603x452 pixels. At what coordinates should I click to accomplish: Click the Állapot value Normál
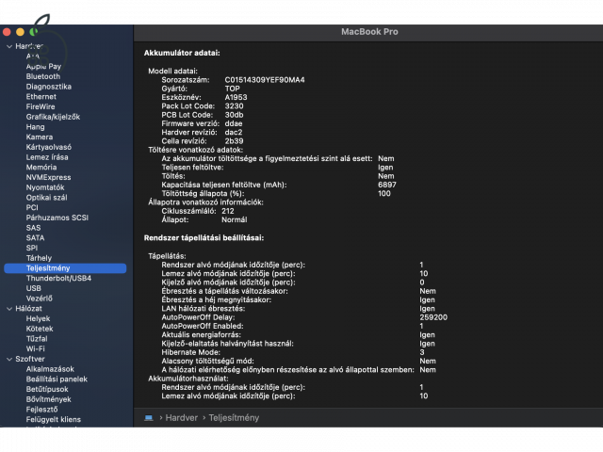point(235,219)
